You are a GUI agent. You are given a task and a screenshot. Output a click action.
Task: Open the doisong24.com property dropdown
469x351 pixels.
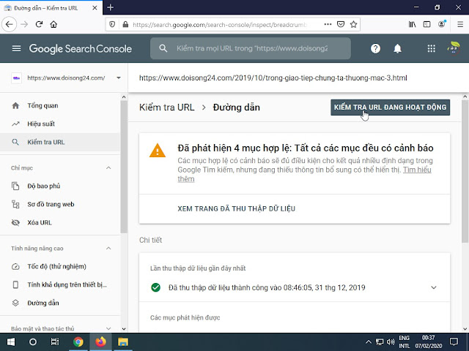pyautogui.click(x=119, y=78)
